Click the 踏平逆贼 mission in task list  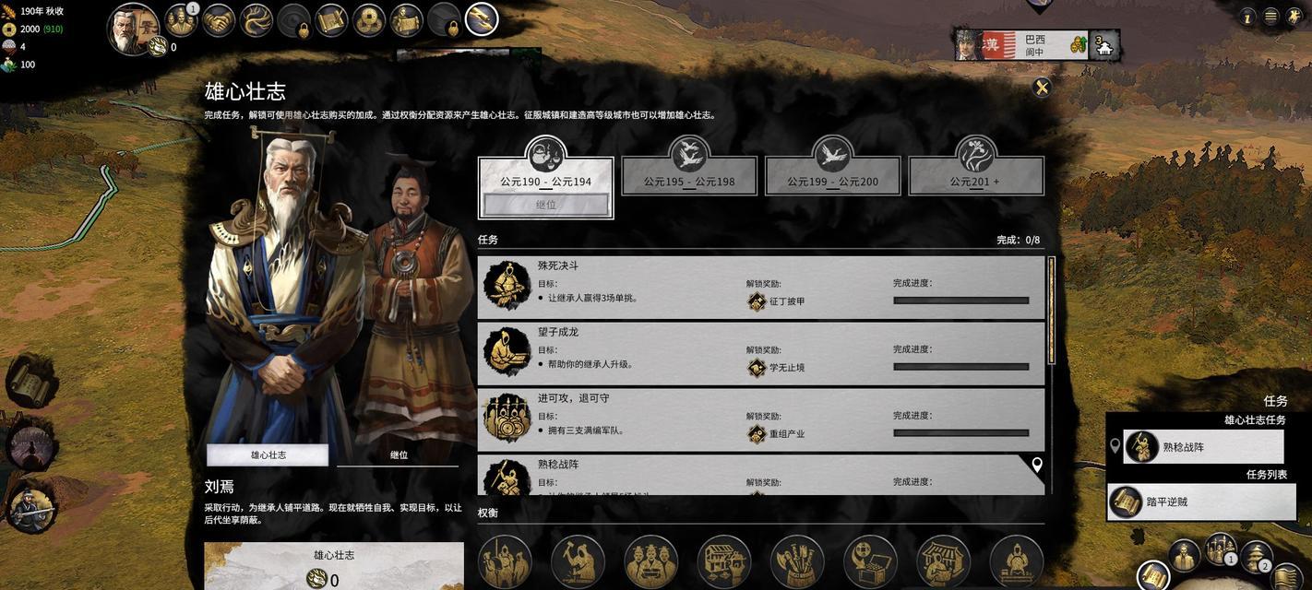tap(1196, 502)
